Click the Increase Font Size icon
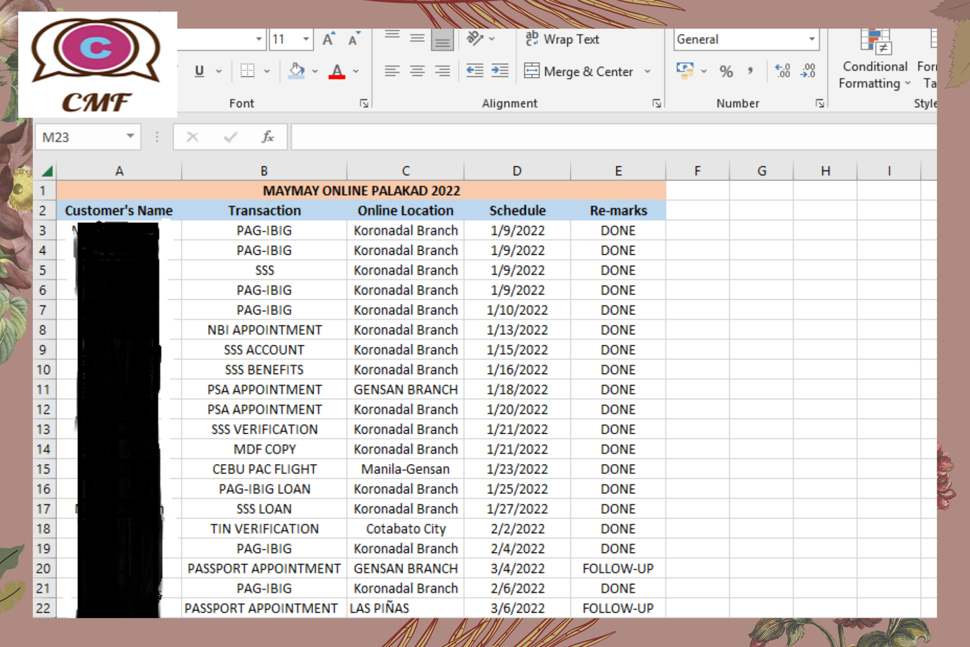Screen dimensions: 970x647 [x=328, y=39]
